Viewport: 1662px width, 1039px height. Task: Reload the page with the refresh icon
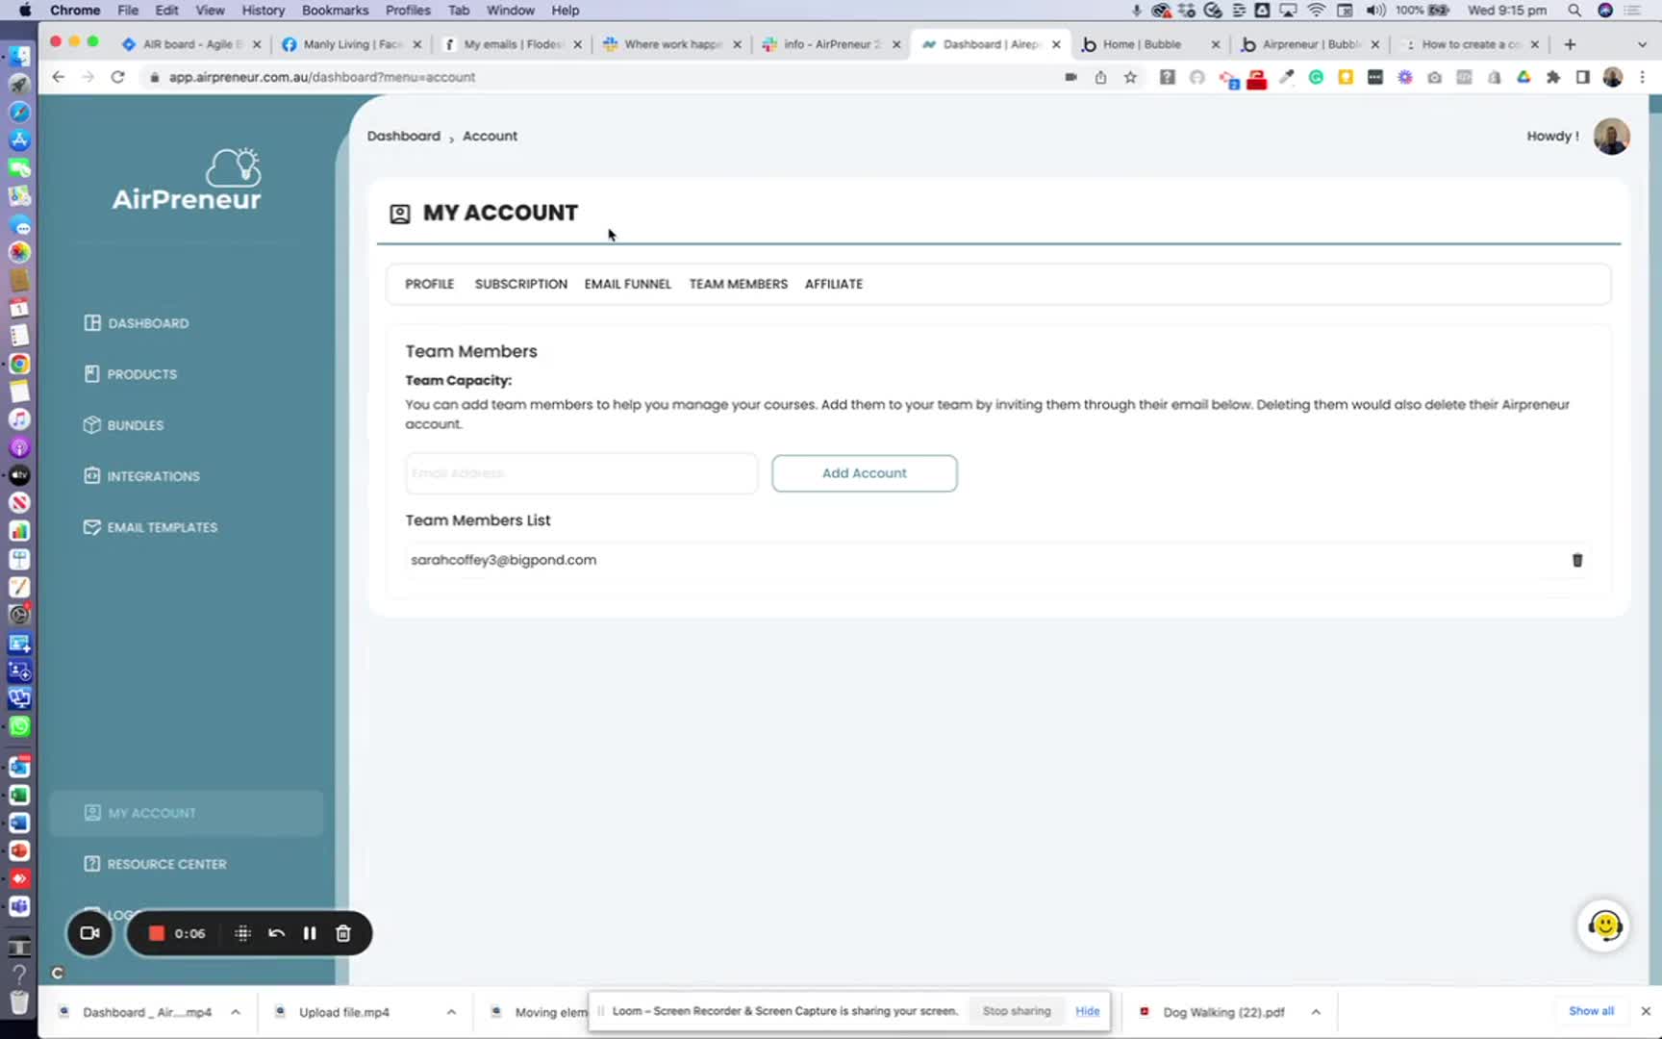118,77
